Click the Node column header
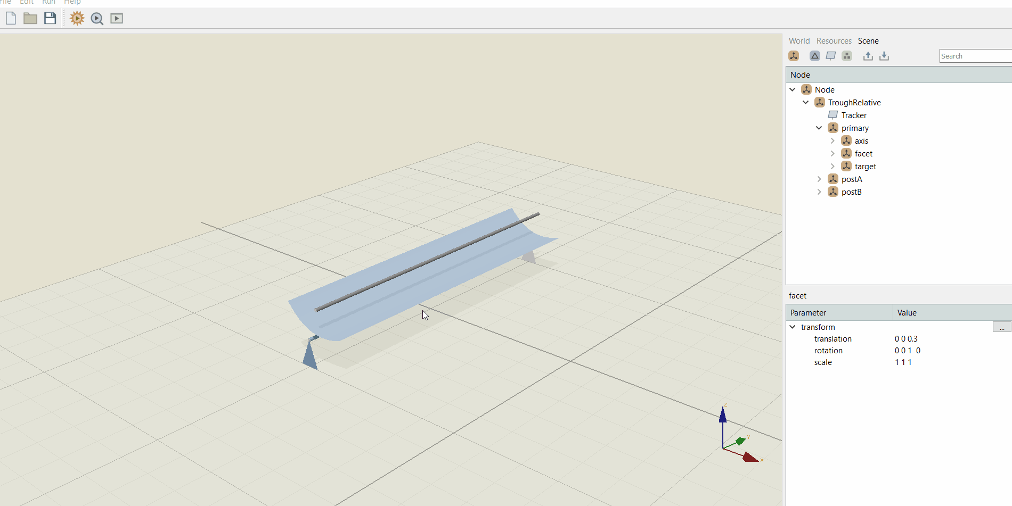 click(x=899, y=74)
